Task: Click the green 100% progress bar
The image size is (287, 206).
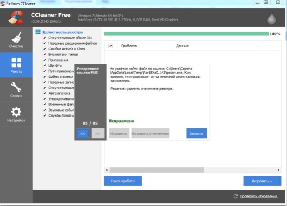Action: [x=186, y=34]
